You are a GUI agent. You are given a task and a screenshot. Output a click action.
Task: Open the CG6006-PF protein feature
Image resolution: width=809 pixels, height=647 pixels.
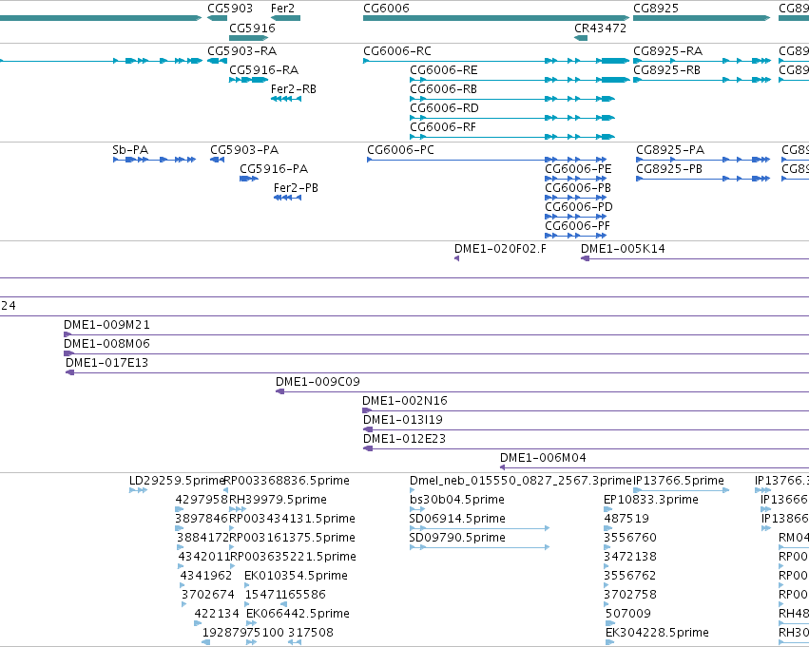pos(578,226)
